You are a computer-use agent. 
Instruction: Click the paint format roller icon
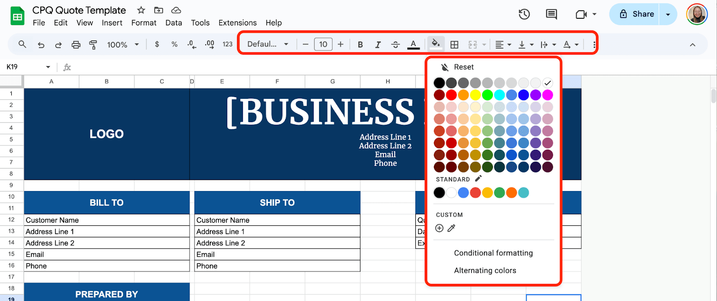tap(93, 44)
